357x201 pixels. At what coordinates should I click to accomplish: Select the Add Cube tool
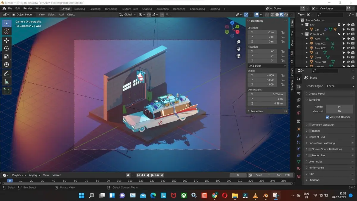pyautogui.click(x=7, y=91)
